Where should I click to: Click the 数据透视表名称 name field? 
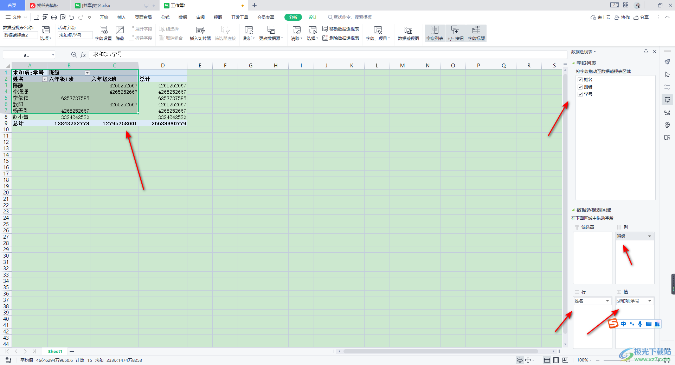click(20, 35)
